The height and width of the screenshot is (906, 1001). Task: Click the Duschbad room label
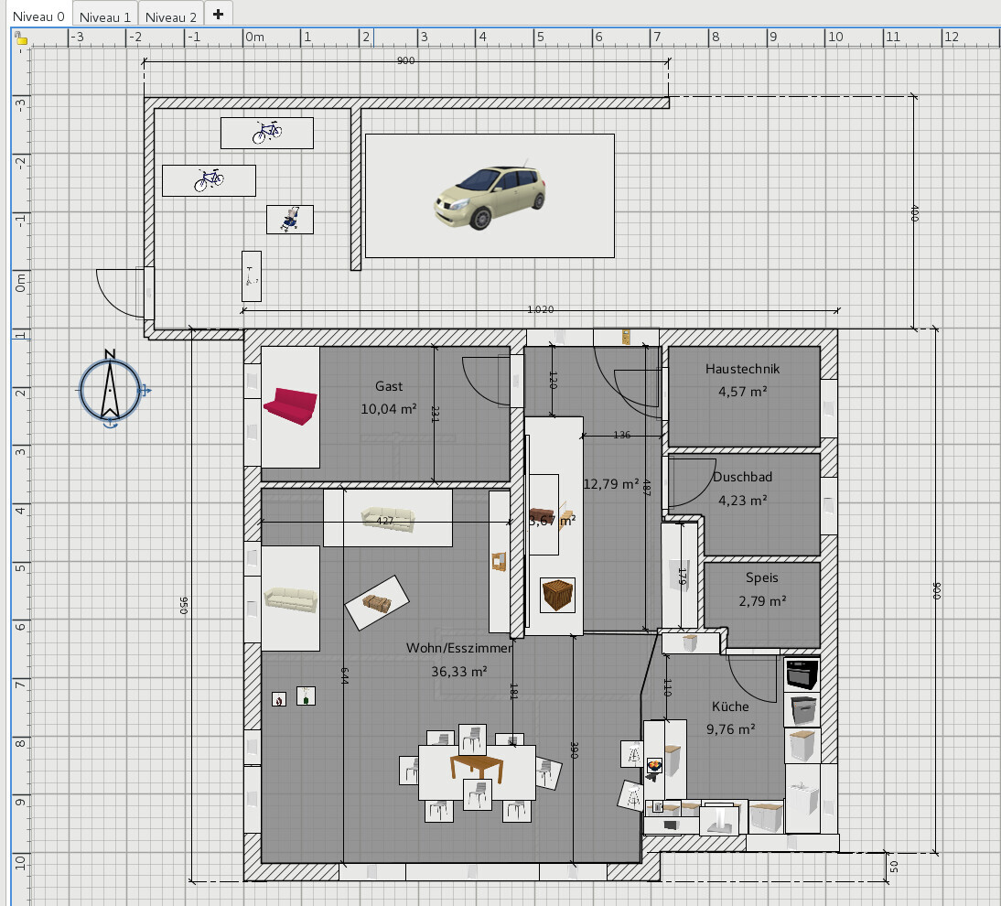(x=742, y=478)
